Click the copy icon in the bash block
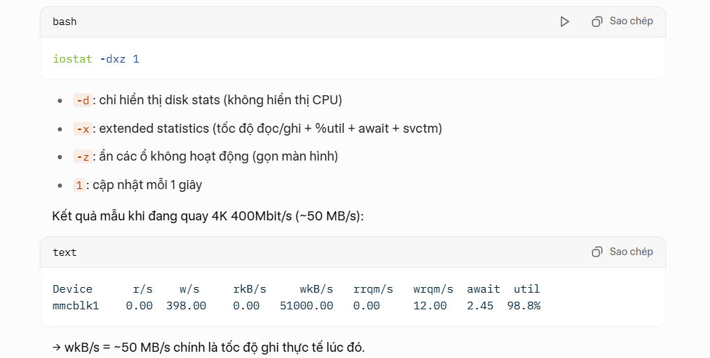The width and height of the screenshot is (710, 358). point(597,22)
